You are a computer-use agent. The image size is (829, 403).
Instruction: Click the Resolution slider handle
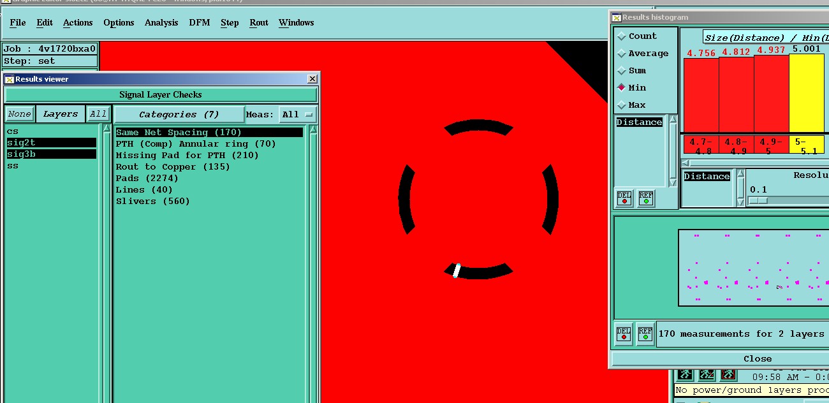758,200
